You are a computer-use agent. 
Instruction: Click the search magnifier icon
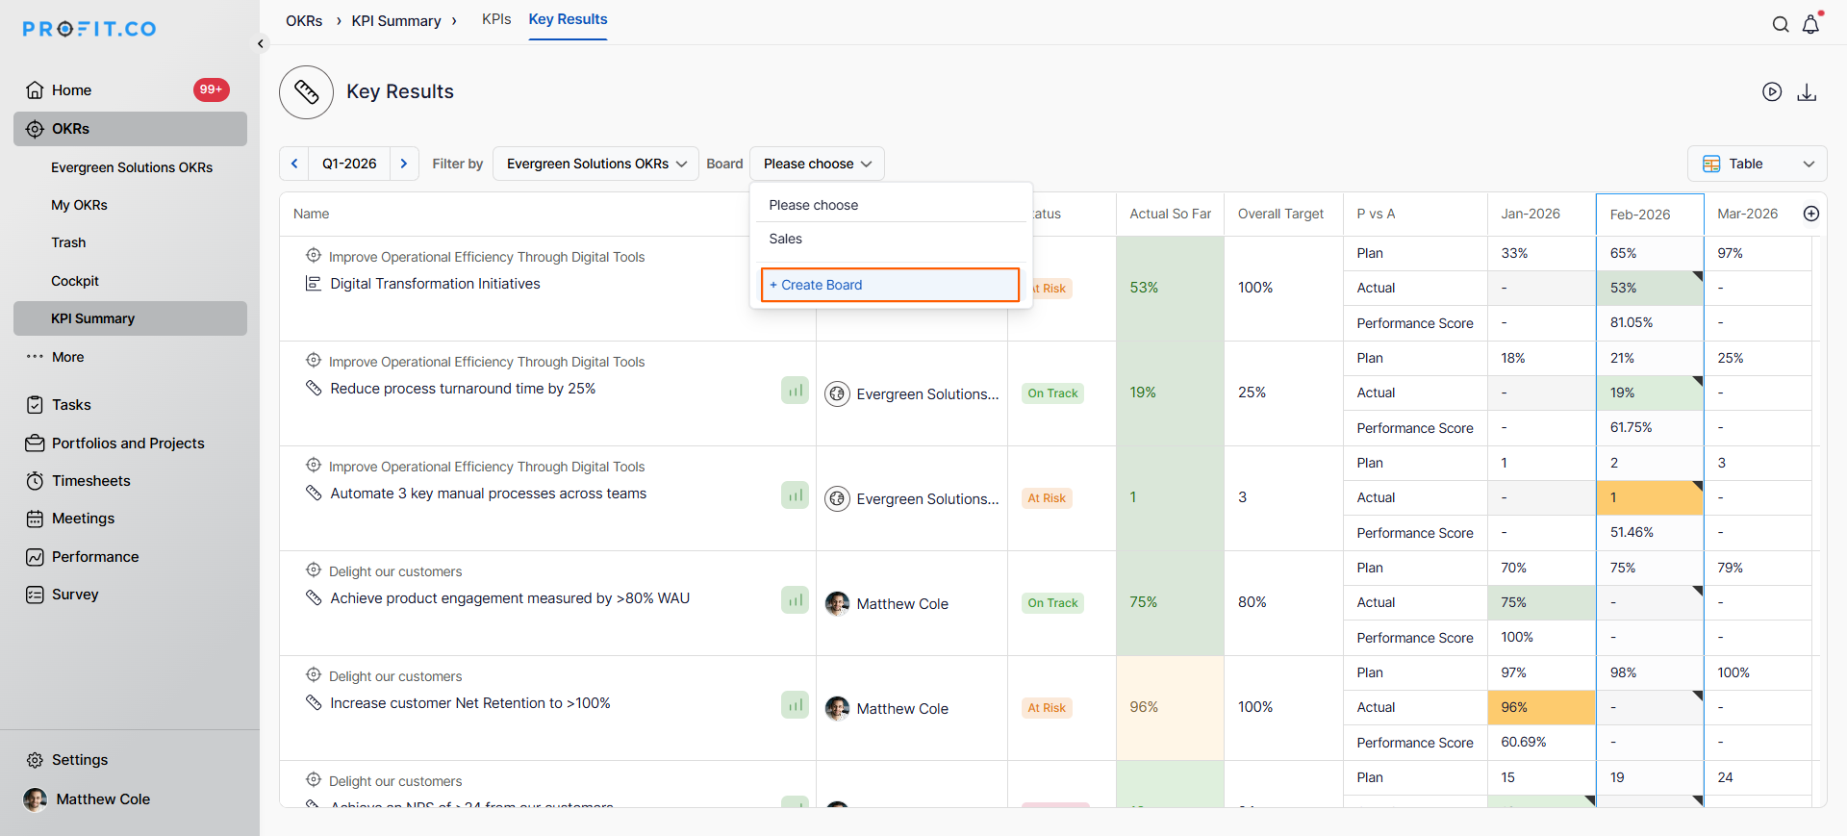click(x=1781, y=25)
